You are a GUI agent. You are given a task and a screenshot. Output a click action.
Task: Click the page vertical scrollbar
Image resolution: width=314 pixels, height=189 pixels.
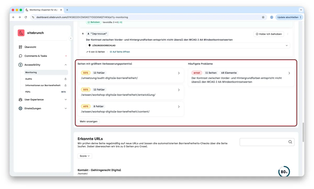click(x=303, y=132)
